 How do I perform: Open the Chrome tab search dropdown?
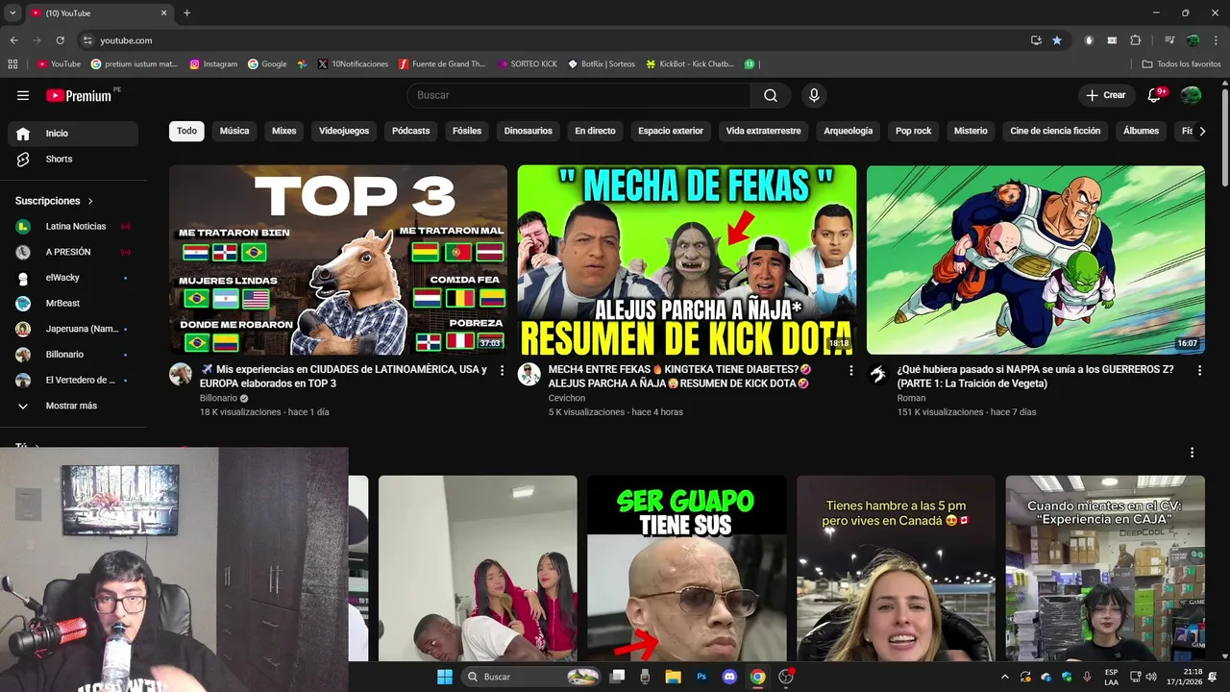pyautogui.click(x=12, y=13)
